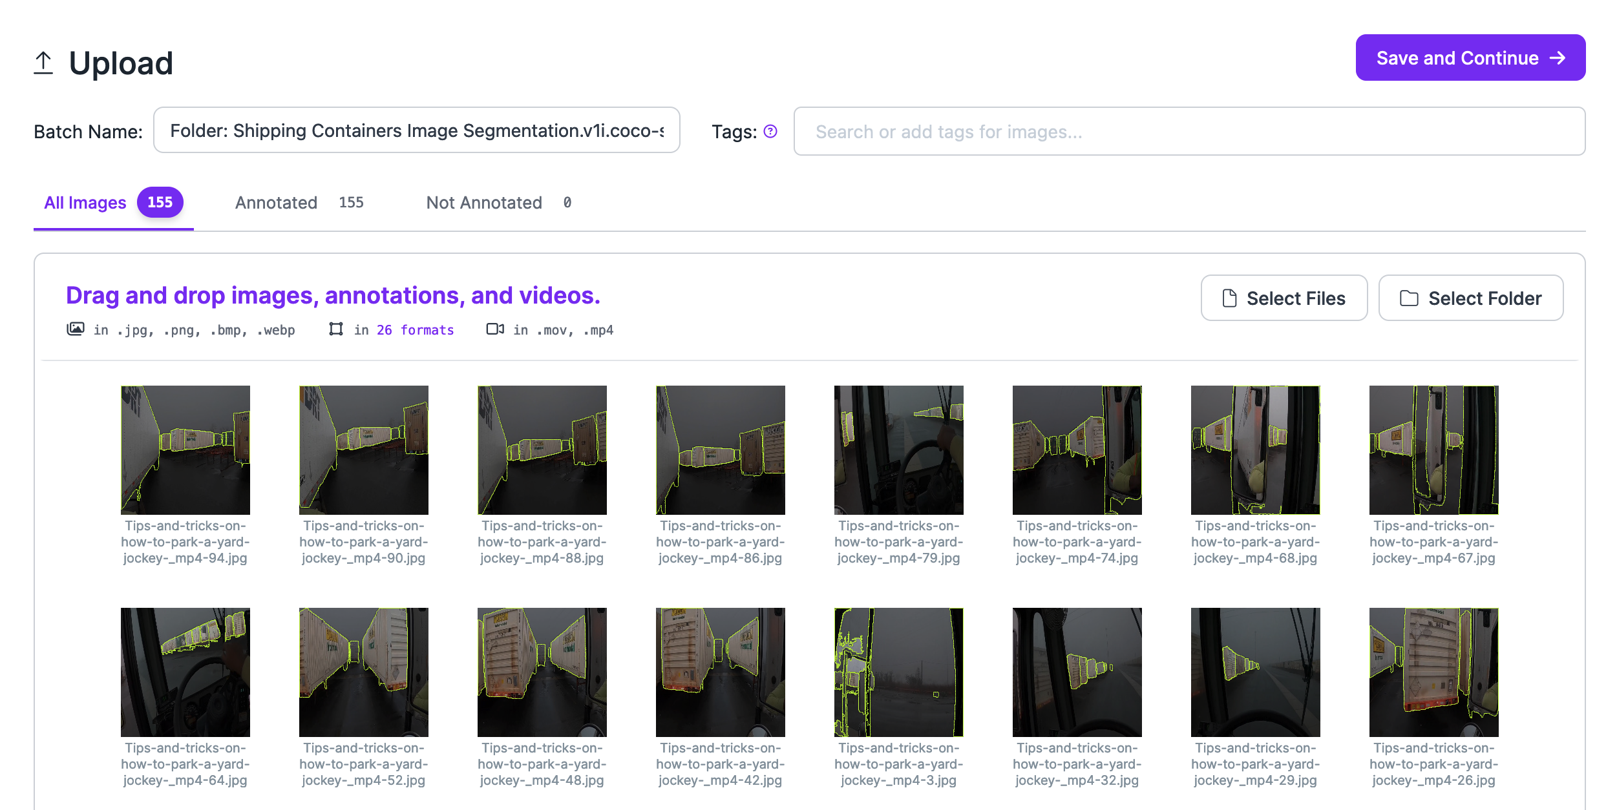Click the arrow on Save and Continue

pyautogui.click(x=1558, y=58)
